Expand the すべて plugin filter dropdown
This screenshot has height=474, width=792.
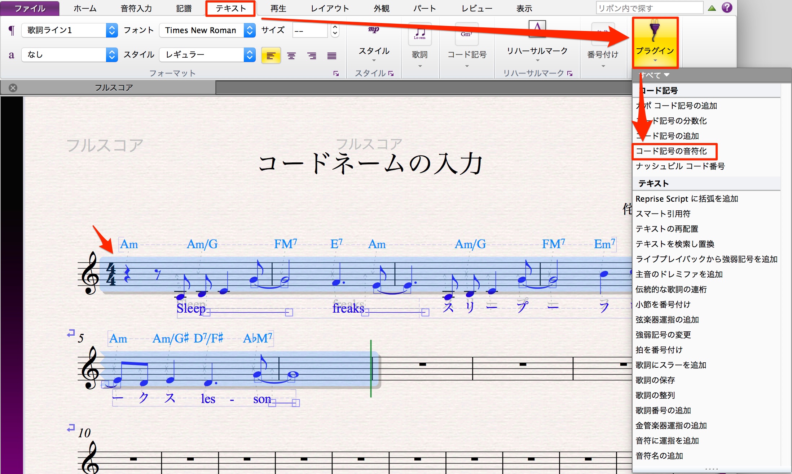pyautogui.click(x=654, y=75)
